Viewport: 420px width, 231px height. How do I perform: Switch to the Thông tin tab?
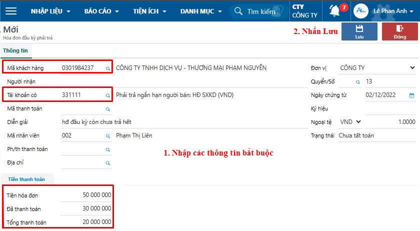coord(16,50)
